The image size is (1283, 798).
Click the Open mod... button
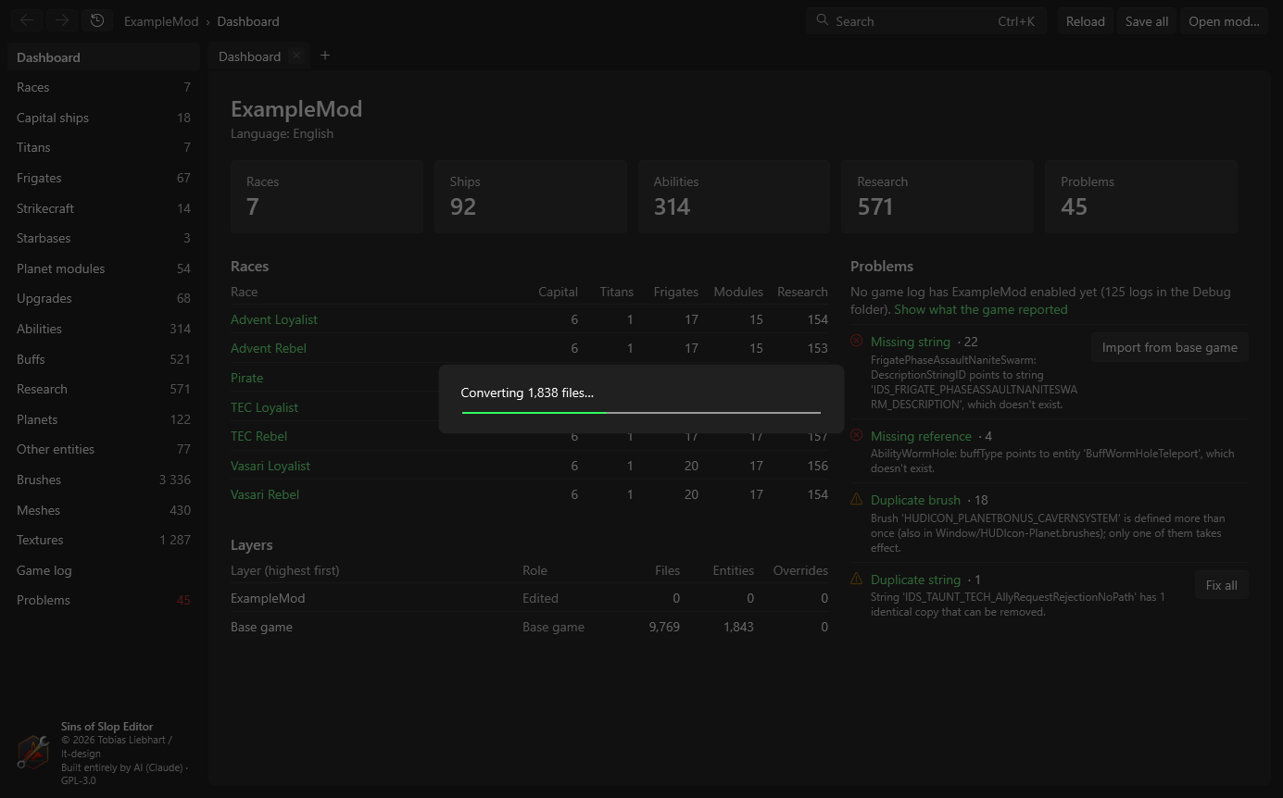pos(1224,21)
